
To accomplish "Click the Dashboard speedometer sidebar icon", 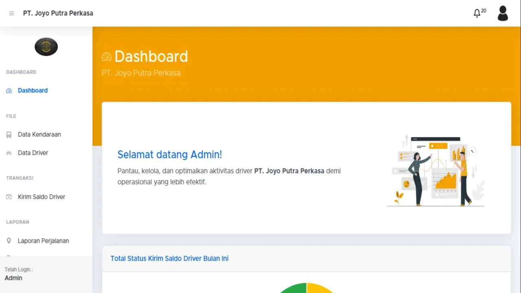I will click(9, 91).
